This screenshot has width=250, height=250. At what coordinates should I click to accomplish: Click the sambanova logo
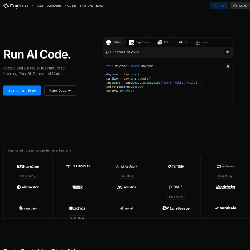(x=225, y=166)
